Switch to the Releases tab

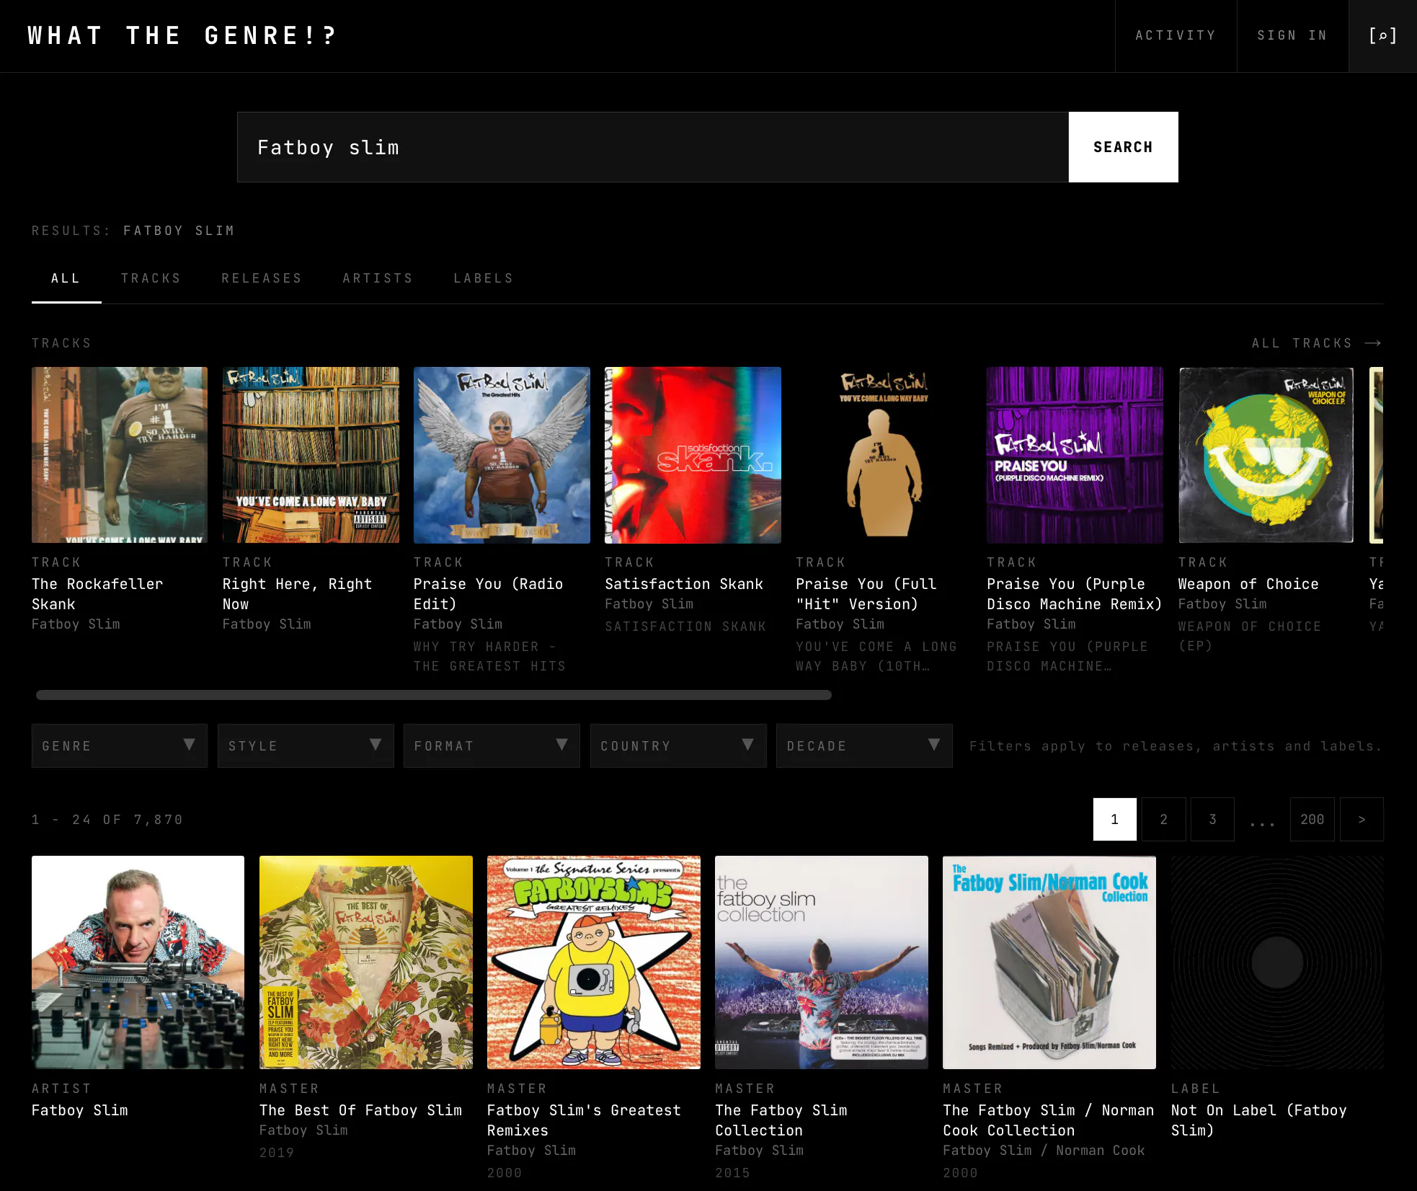tap(262, 278)
